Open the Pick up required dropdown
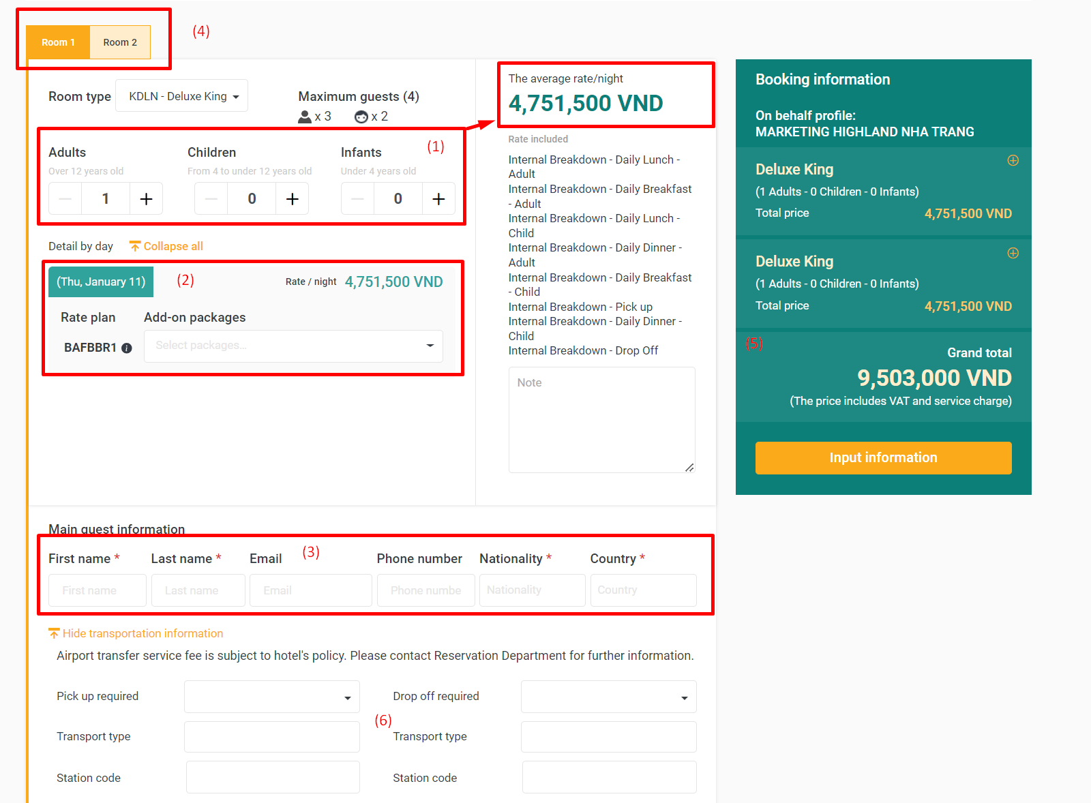1091x803 pixels. coord(271,697)
